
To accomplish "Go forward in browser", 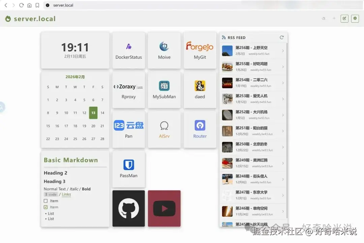I will coord(13,5).
